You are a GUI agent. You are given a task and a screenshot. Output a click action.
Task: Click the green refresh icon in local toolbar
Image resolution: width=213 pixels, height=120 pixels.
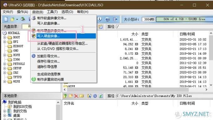tap(101, 96)
